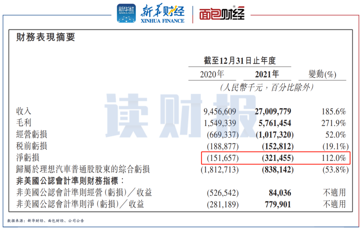Click the 收入 row label

(24, 111)
